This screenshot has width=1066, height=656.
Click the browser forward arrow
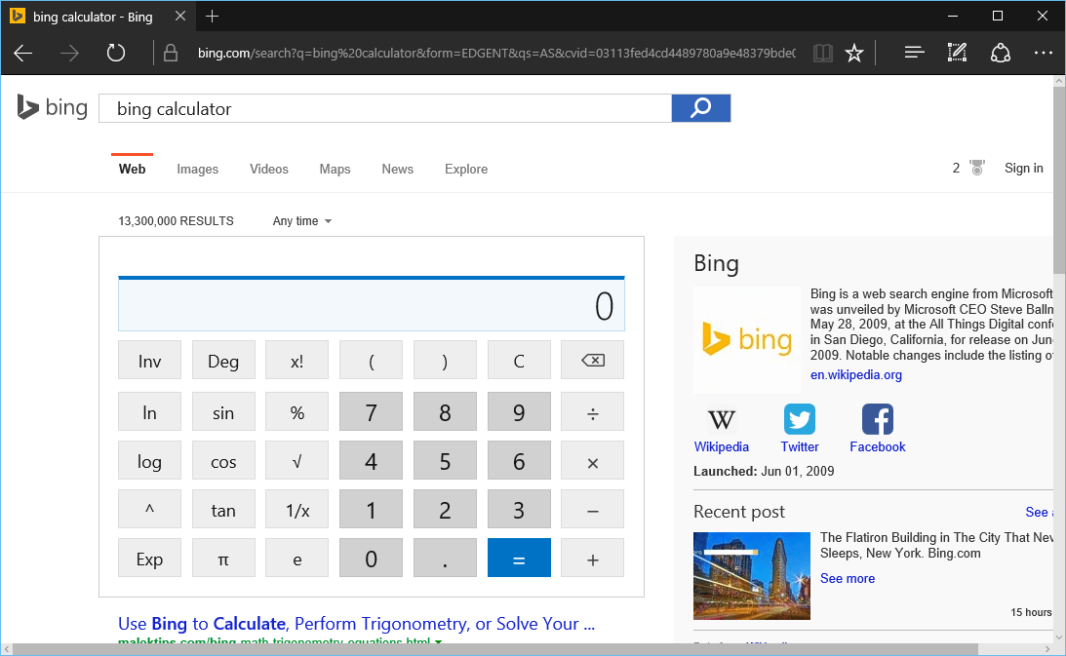(x=69, y=53)
